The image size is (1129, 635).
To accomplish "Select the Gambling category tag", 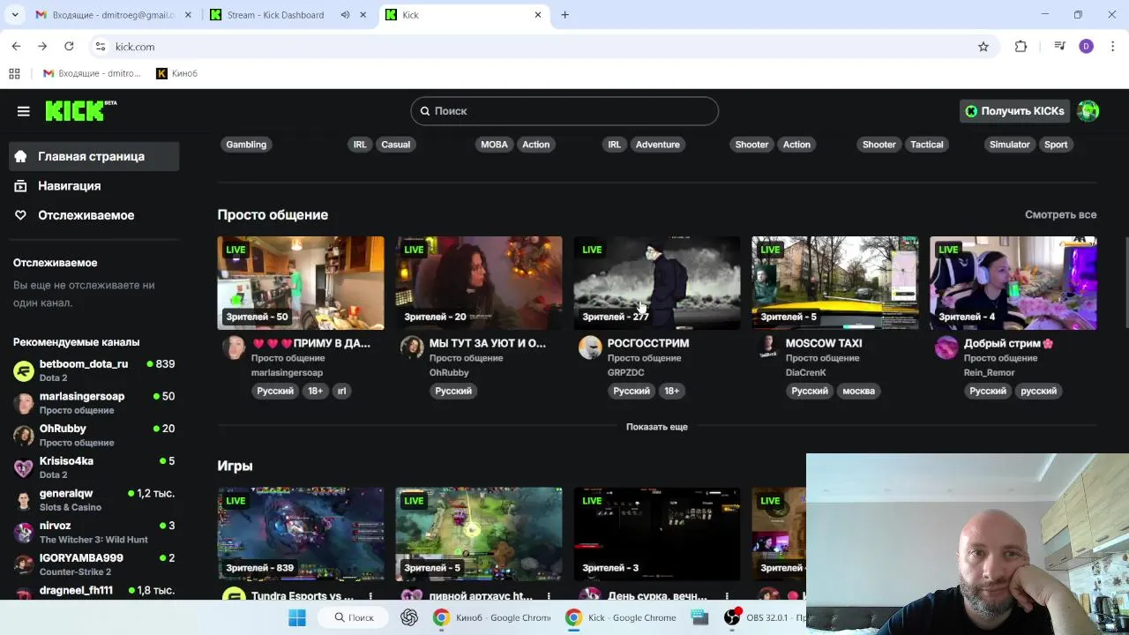I will click(x=246, y=145).
